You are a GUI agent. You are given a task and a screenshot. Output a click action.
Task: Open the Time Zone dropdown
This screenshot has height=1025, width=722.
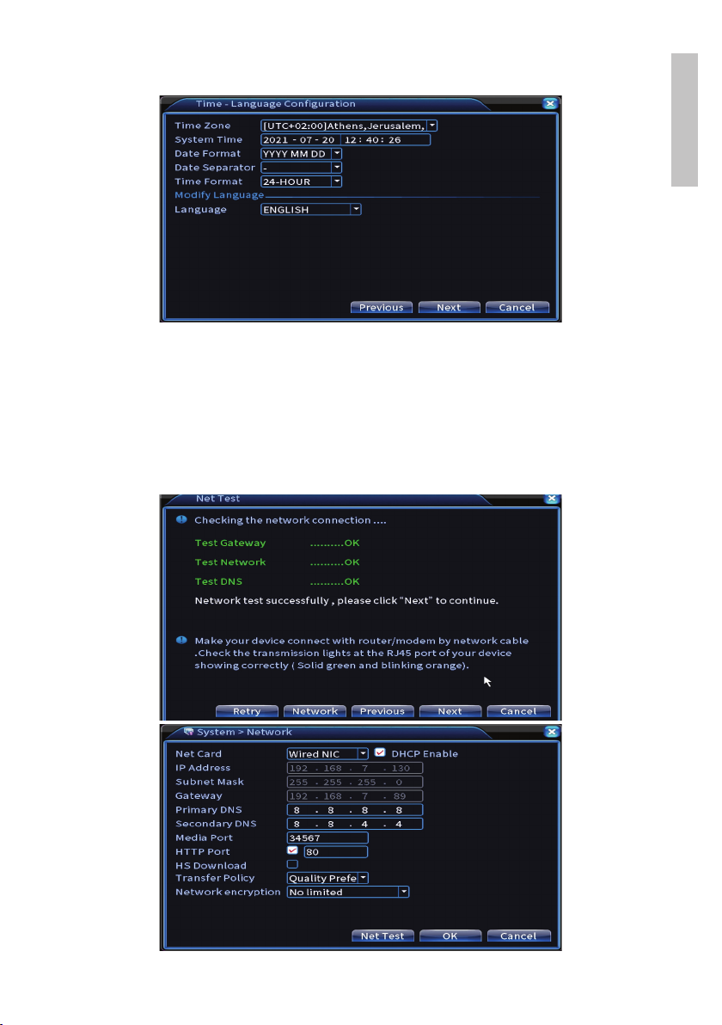431,126
